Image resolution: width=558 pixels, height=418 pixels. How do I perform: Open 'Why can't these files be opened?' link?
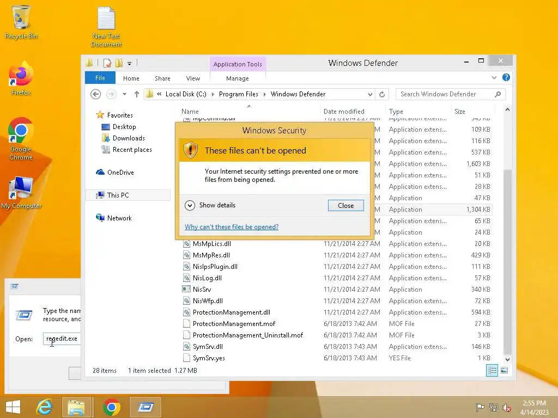(231, 227)
